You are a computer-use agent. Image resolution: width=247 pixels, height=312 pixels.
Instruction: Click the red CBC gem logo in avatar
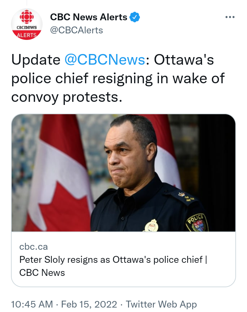26,17
